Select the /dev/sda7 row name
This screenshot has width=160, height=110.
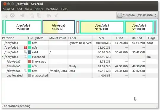pyautogui.click(x=13, y=62)
